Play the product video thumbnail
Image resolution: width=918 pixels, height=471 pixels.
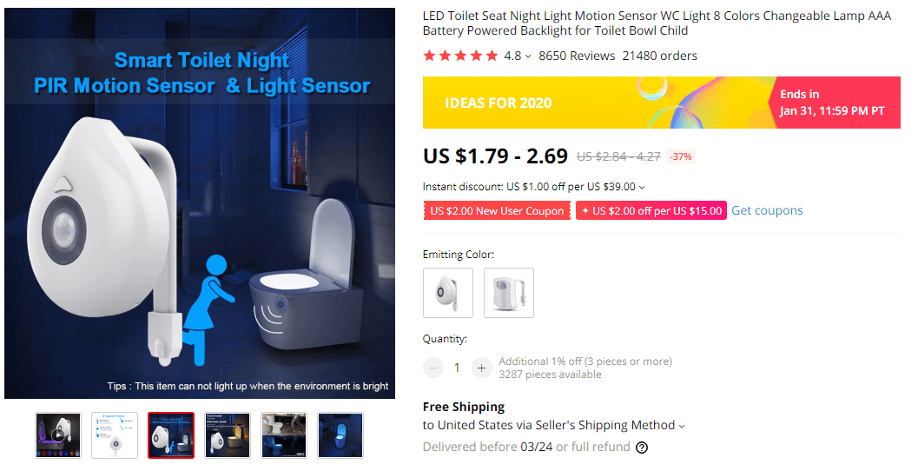click(58, 435)
